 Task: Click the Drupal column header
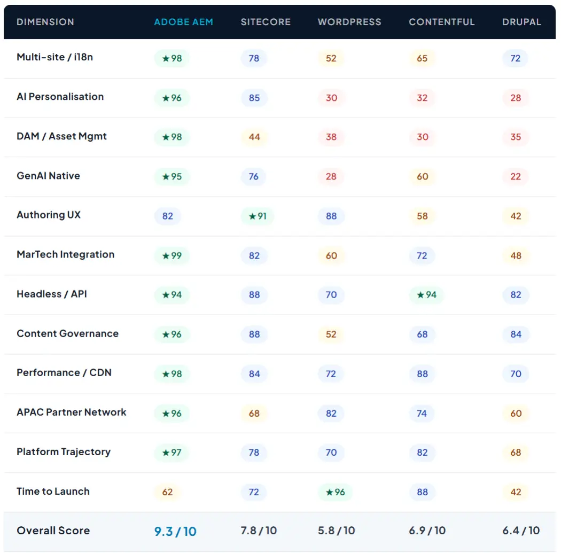(521, 22)
